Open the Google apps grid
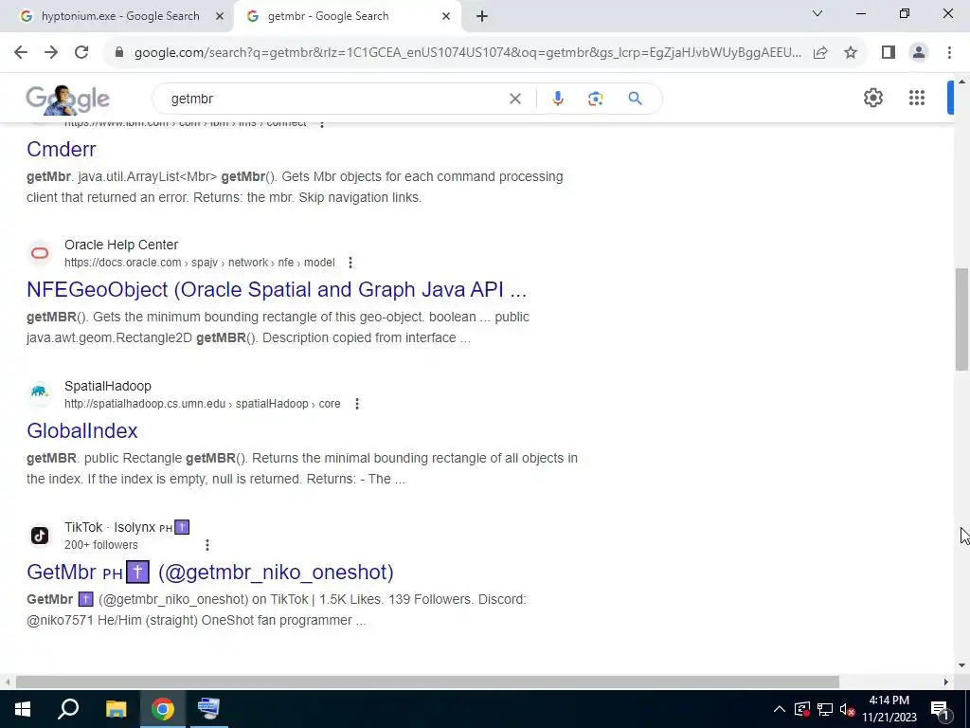970x728 pixels. click(917, 98)
